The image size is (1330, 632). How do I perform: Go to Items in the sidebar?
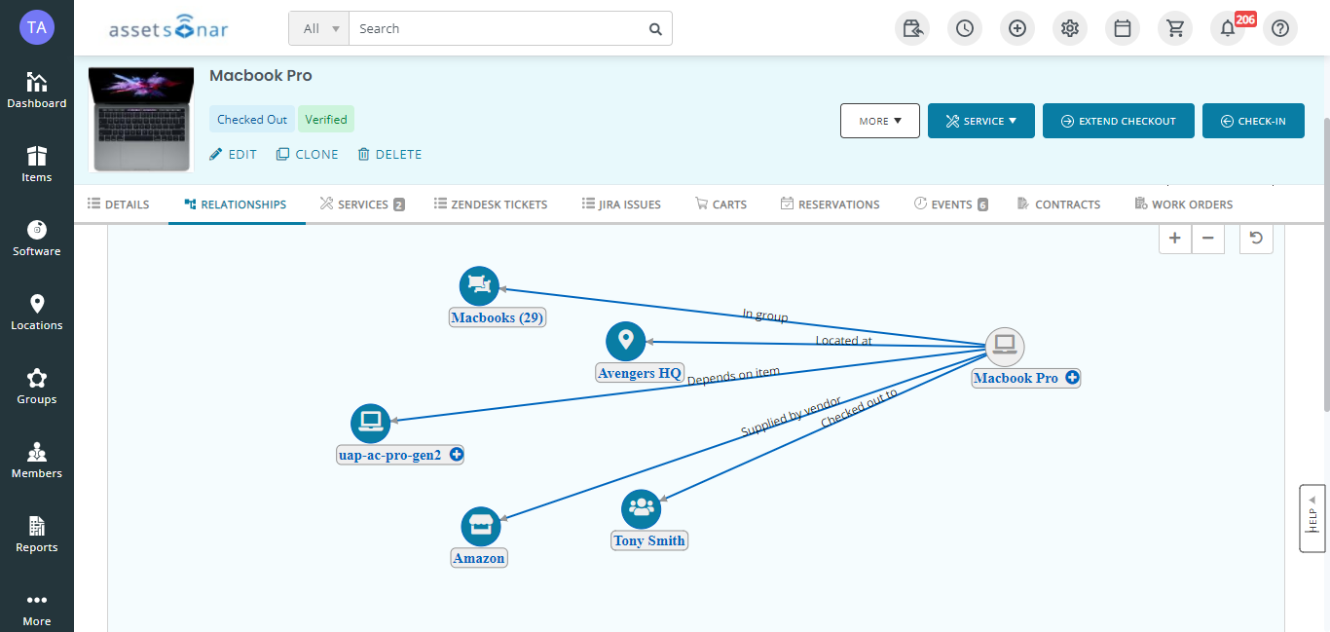coord(37,164)
